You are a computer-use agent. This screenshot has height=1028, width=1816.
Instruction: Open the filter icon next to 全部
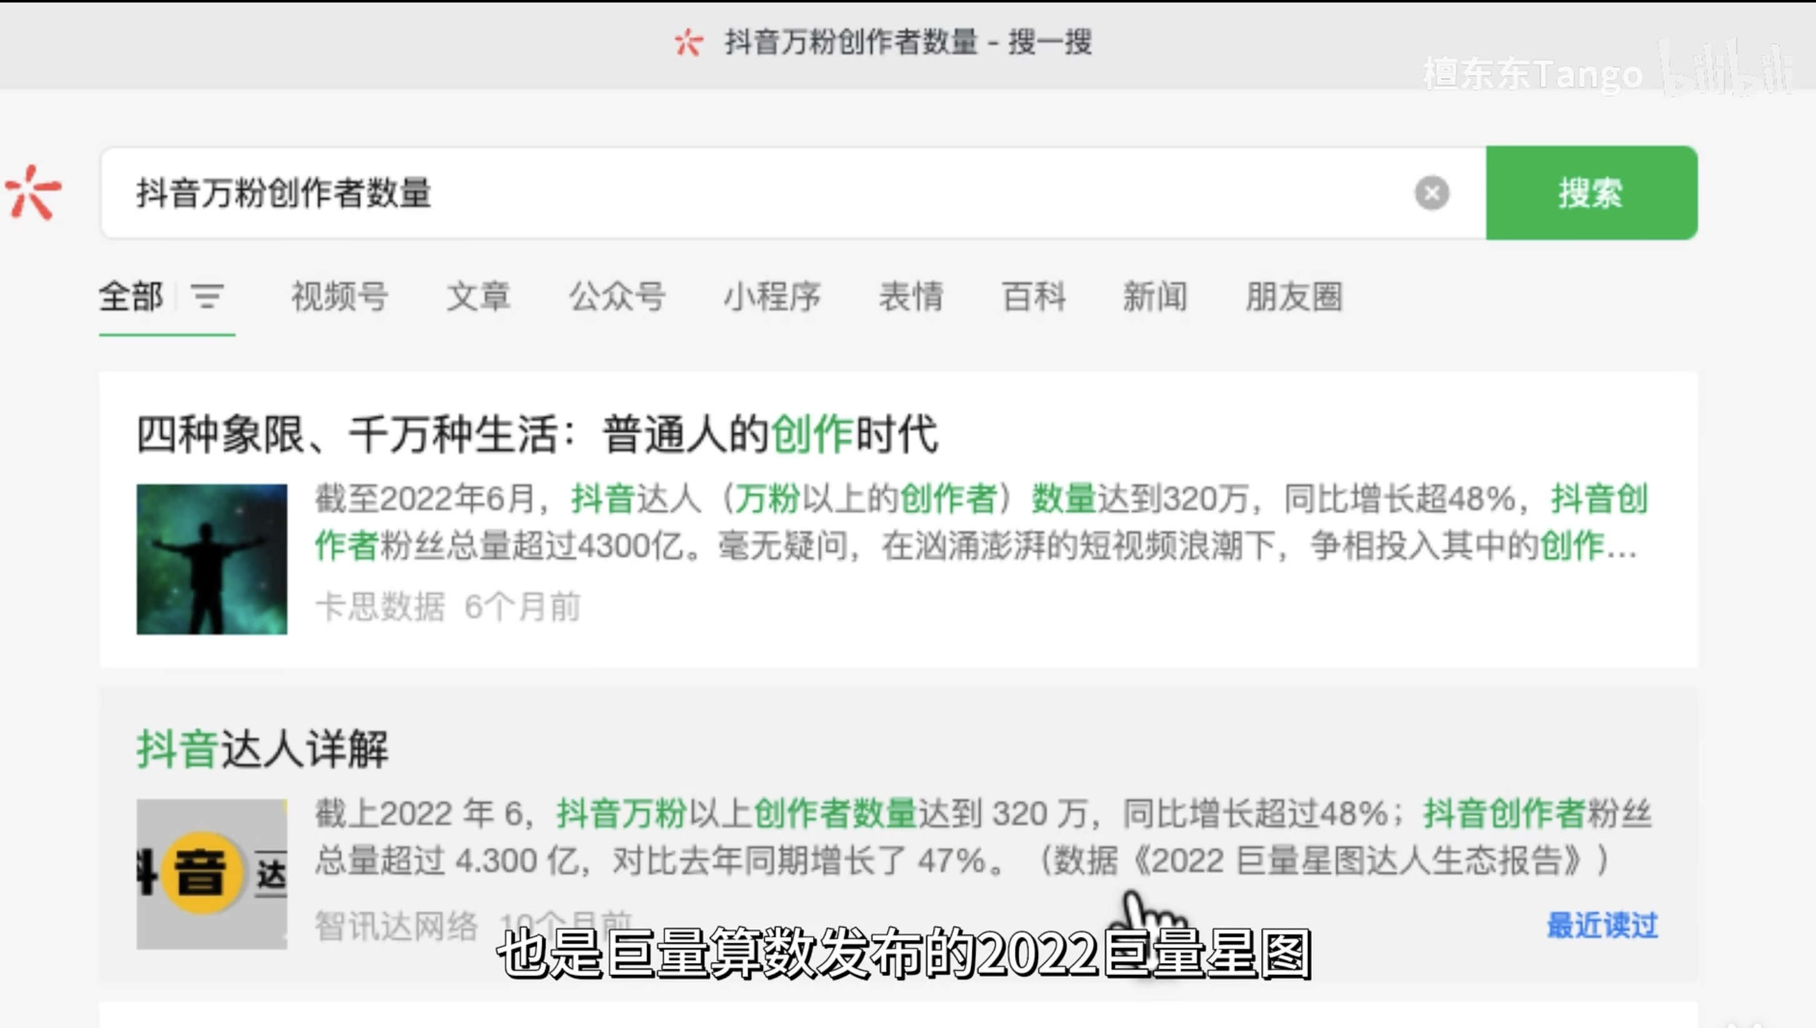tap(207, 296)
